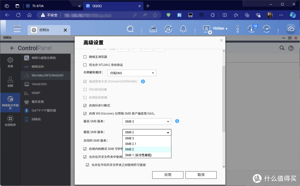Click the info icon with badge 10
The height and width of the screenshot is (186, 300).
point(251,29)
